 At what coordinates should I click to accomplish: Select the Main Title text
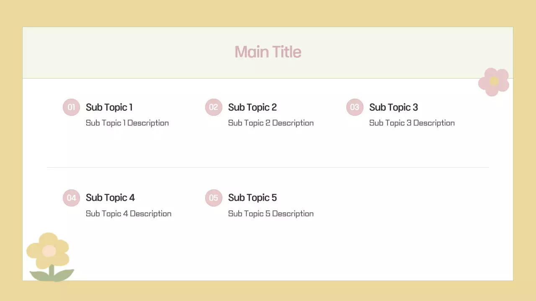click(268, 52)
